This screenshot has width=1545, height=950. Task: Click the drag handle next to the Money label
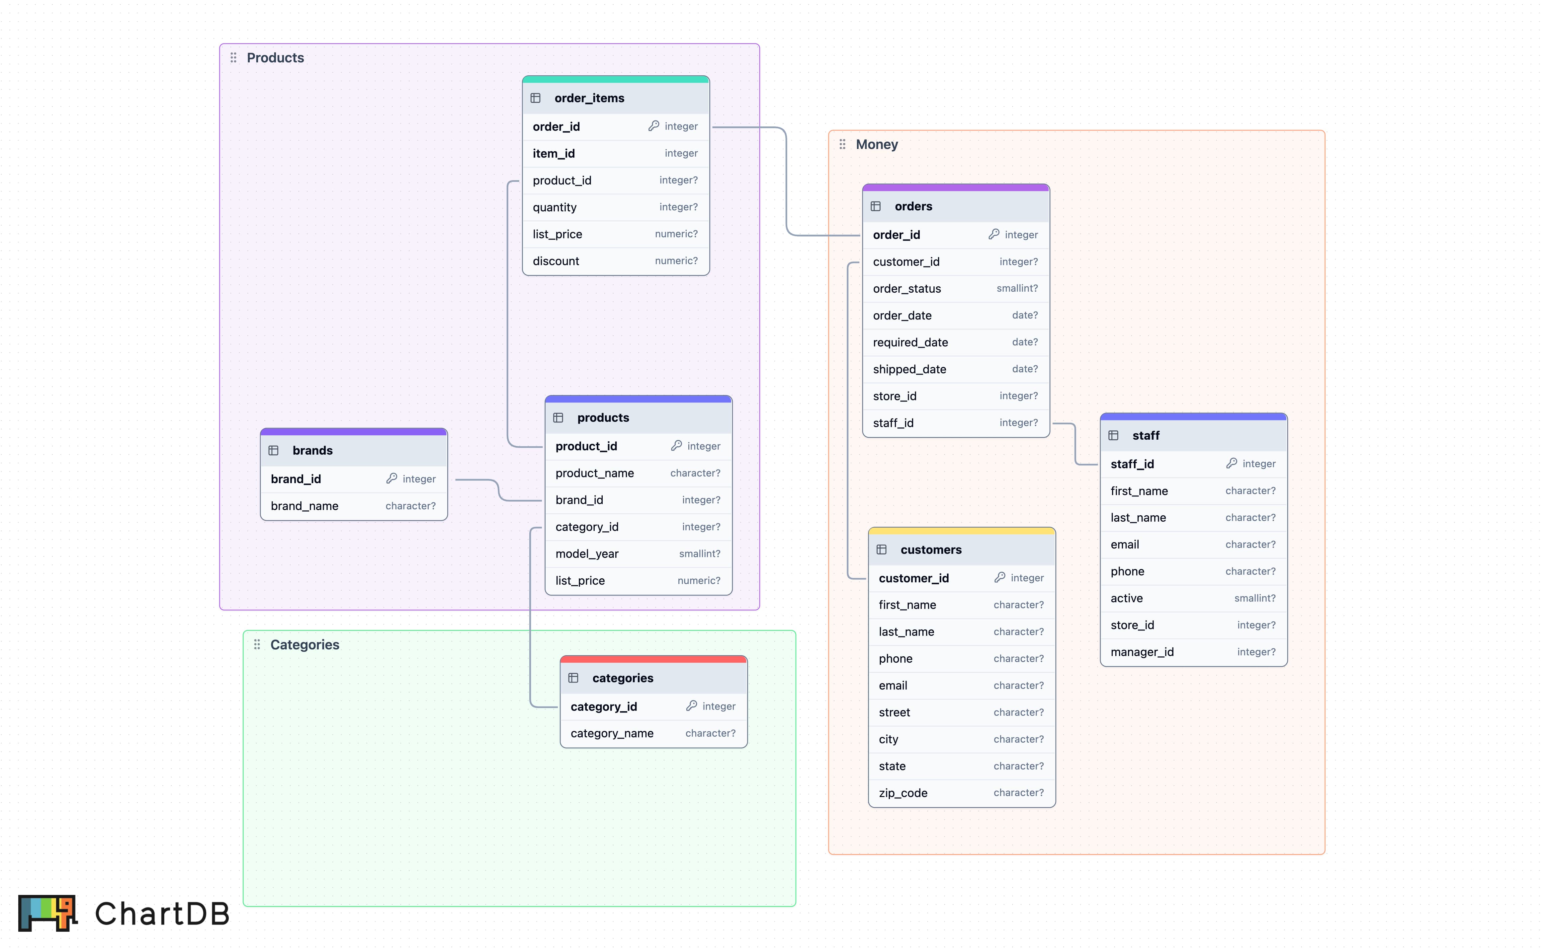(x=843, y=144)
